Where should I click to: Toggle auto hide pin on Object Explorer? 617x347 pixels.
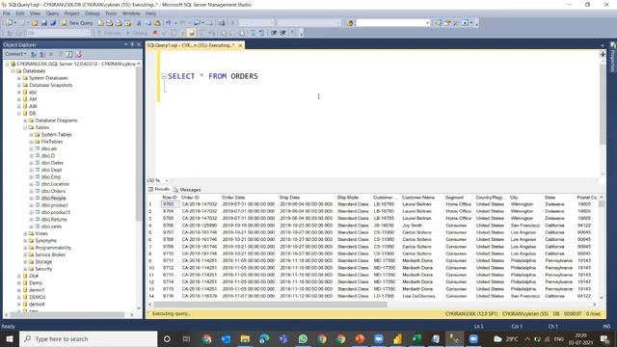(132, 45)
